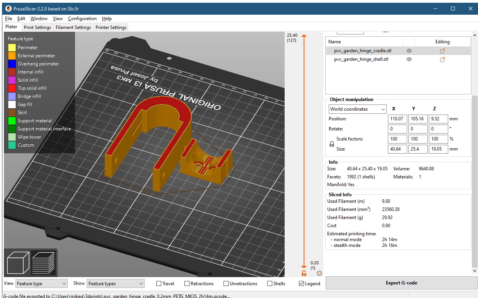The width and height of the screenshot is (478, 298).
Task: Click the Scale factors Y input field
Action: click(x=418, y=139)
